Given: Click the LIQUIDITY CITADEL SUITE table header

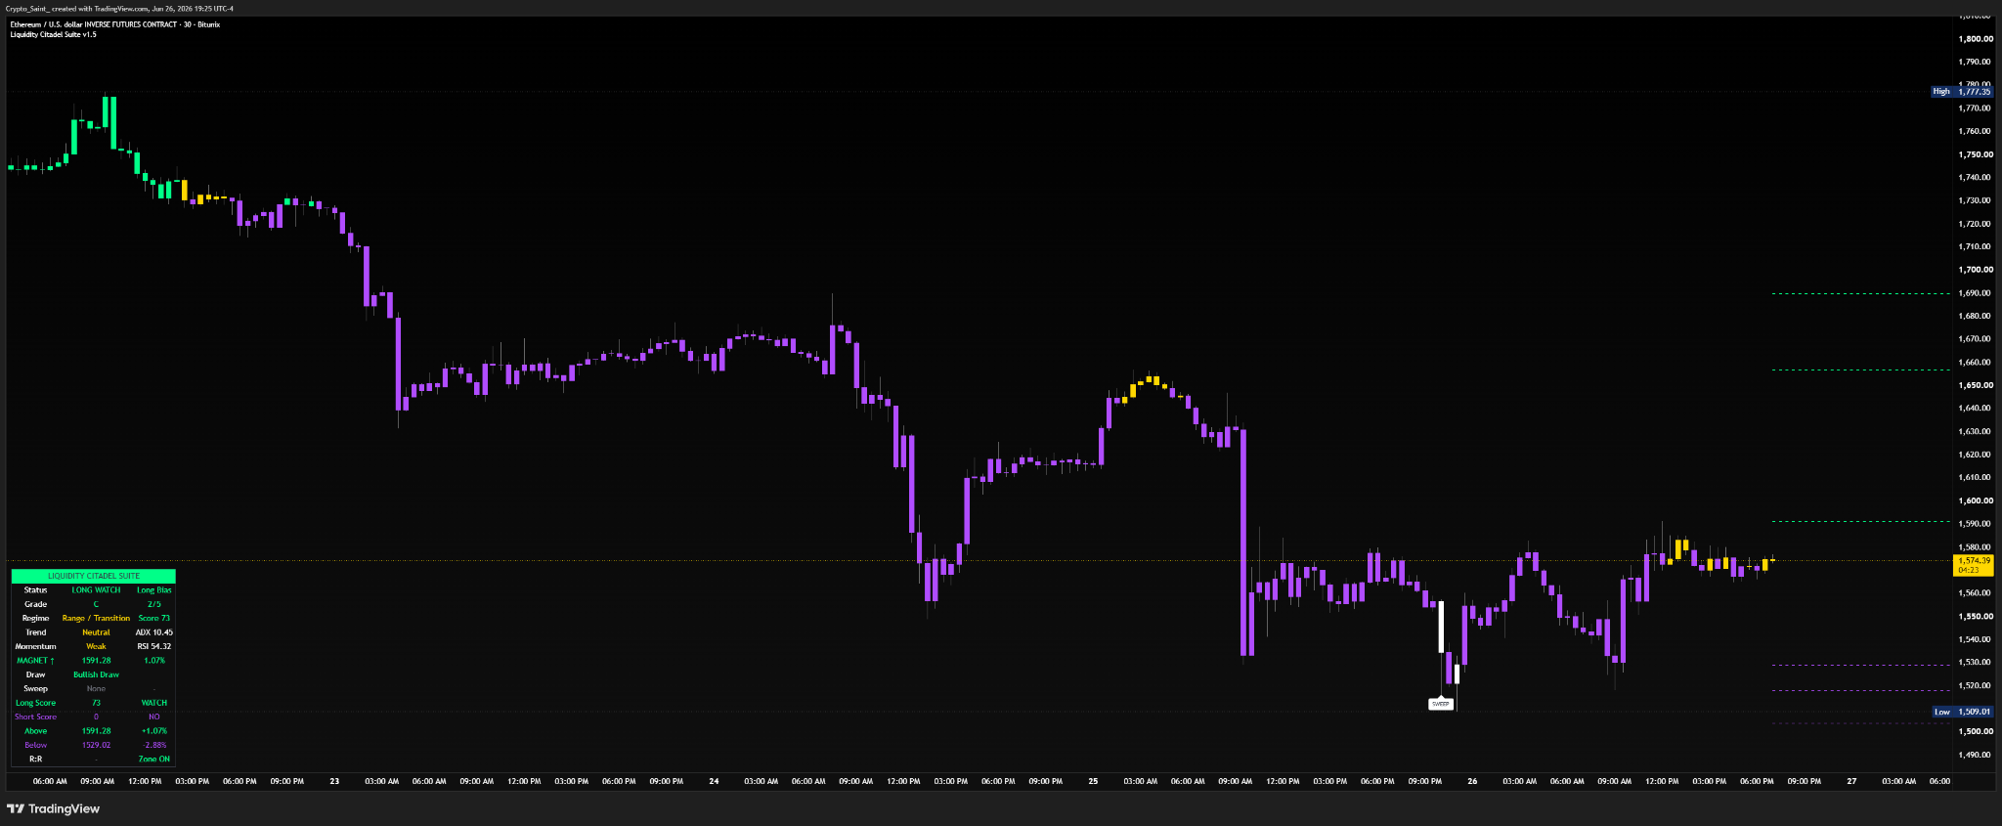Looking at the screenshot, I should (x=94, y=576).
